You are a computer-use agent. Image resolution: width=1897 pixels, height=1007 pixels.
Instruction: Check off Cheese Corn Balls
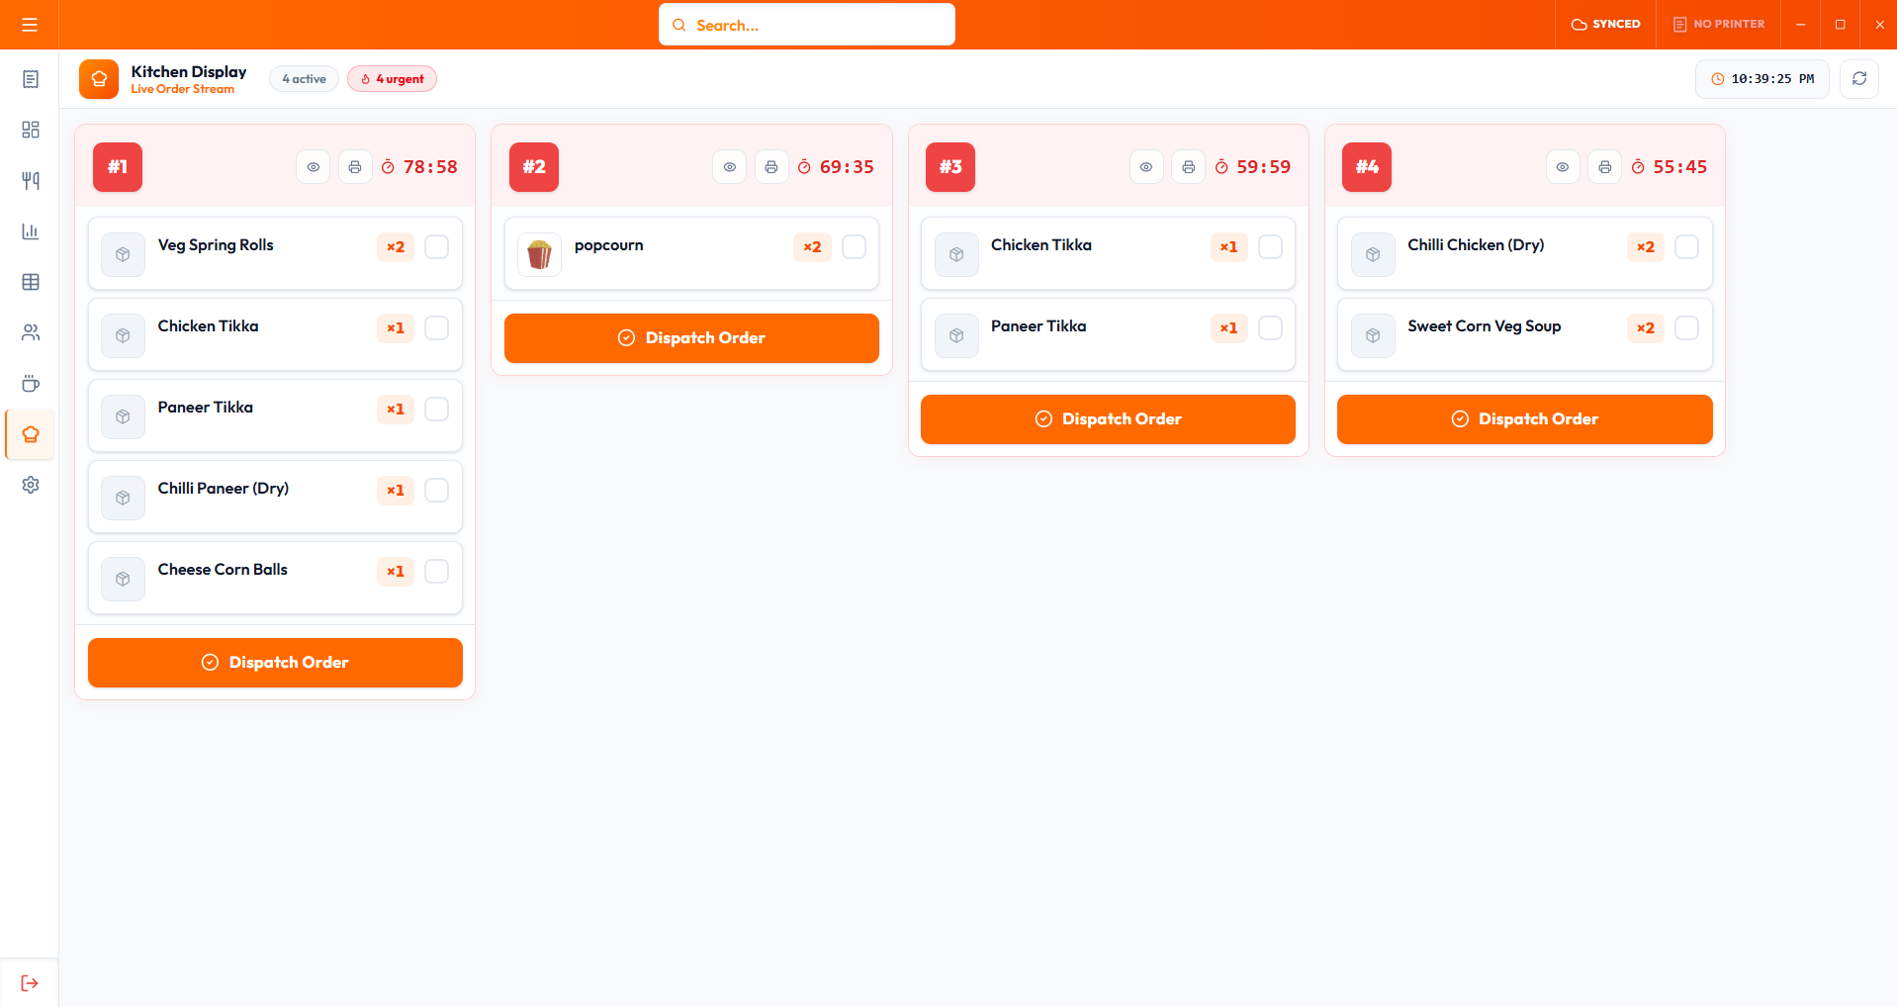tap(436, 571)
